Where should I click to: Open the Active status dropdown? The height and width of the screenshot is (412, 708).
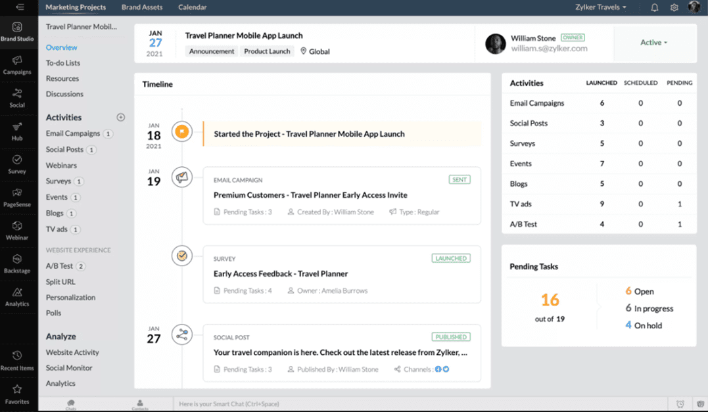pyautogui.click(x=653, y=43)
